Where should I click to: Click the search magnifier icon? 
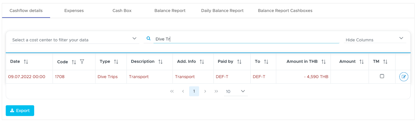149,39
